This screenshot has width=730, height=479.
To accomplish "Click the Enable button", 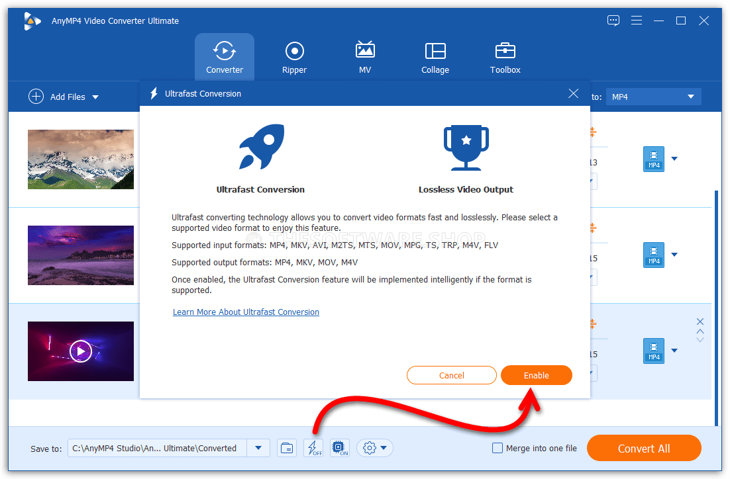I will [x=537, y=375].
